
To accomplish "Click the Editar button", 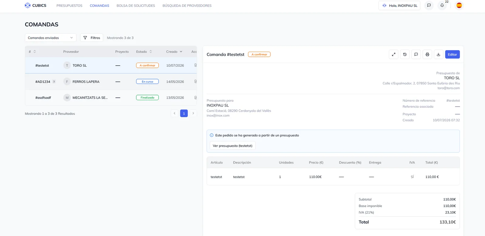I will pyautogui.click(x=452, y=54).
